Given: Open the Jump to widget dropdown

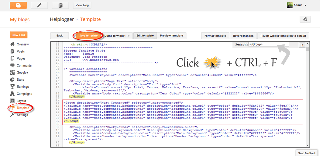Looking at the screenshot, I should (117, 36).
